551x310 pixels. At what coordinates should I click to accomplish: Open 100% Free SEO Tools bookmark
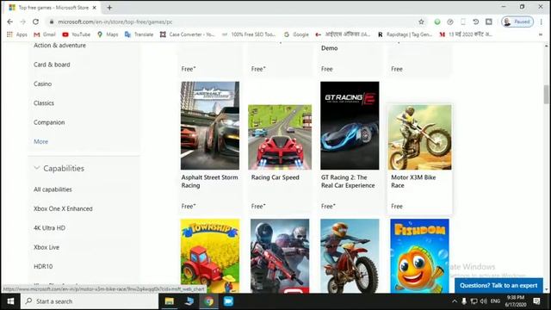click(249, 34)
